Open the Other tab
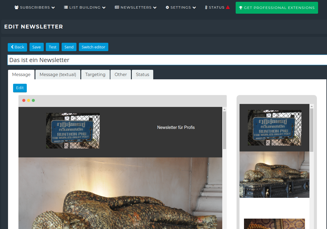 click(121, 75)
